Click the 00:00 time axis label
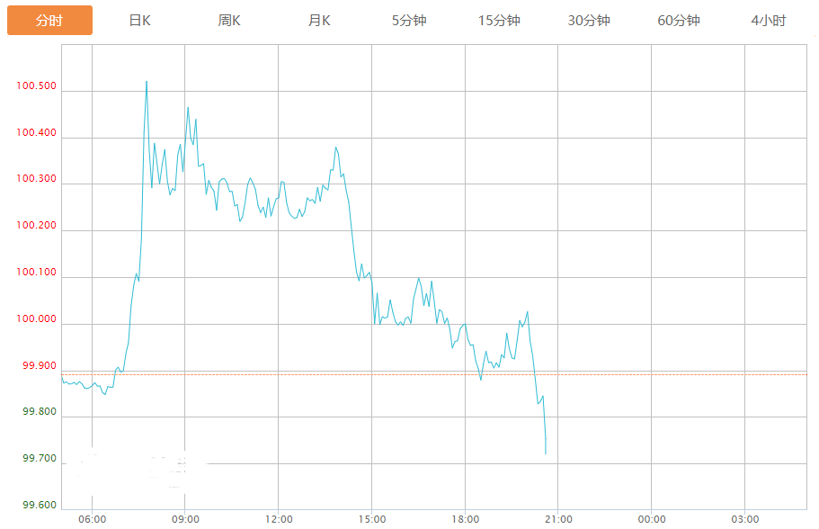The width and height of the screenshot is (819, 529). (x=652, y=519)
